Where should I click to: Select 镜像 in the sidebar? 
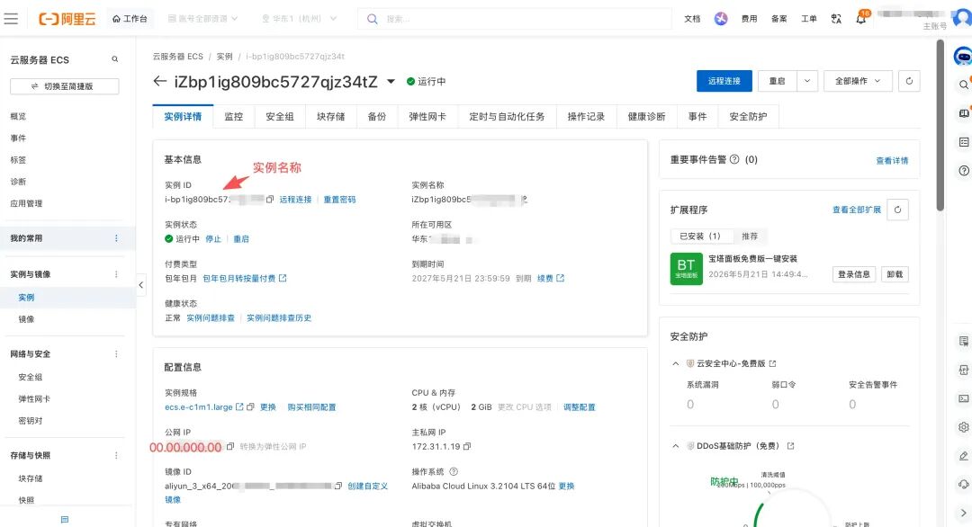(27, 319)
